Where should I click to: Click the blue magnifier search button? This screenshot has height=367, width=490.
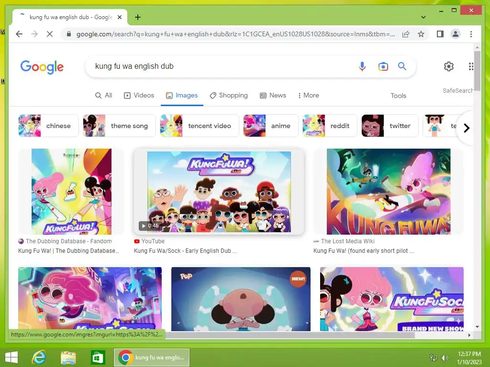[x=402, y=66]
